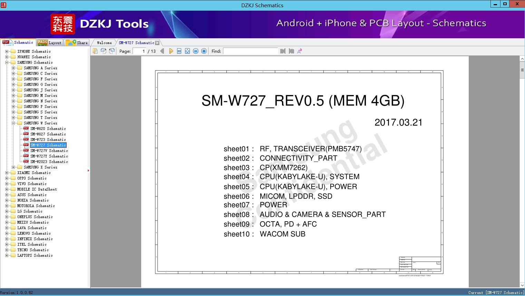This screenshot has height=296, width=525.
Task: Click the PDF icon of SM-W620 Schematic
Action: pos(26,128)
